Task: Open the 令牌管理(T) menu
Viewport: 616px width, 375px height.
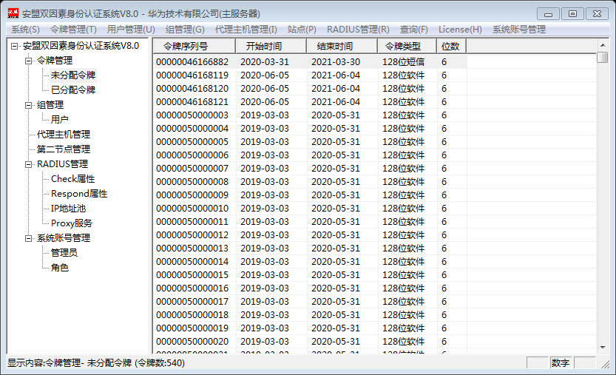Action: [73, 30]
